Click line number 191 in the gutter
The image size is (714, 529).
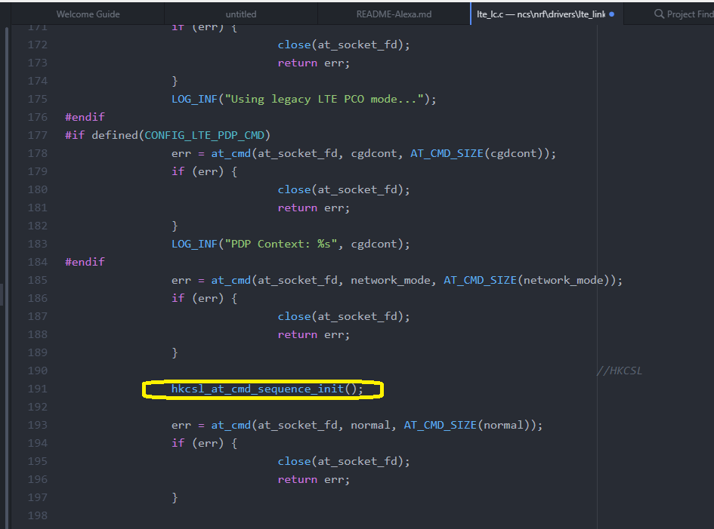37,389
